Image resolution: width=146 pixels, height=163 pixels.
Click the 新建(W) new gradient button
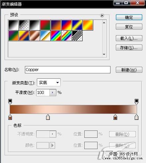tap(129, 70)
